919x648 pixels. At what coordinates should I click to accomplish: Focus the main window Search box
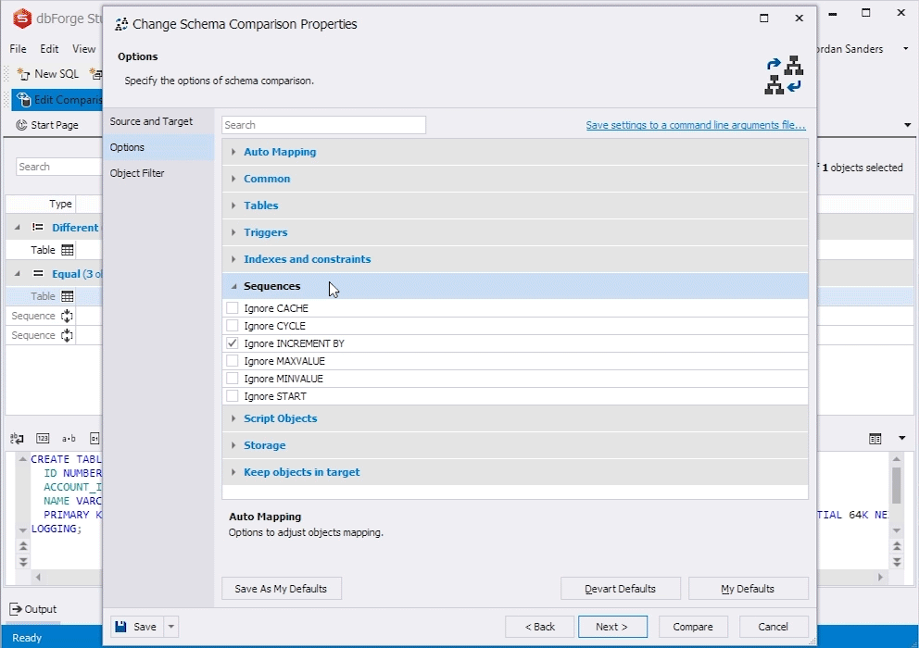click(x=58, y=167)
